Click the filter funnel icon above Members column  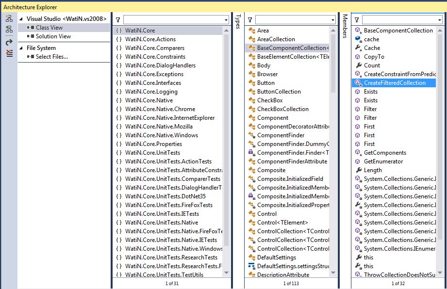click(357, 20)
